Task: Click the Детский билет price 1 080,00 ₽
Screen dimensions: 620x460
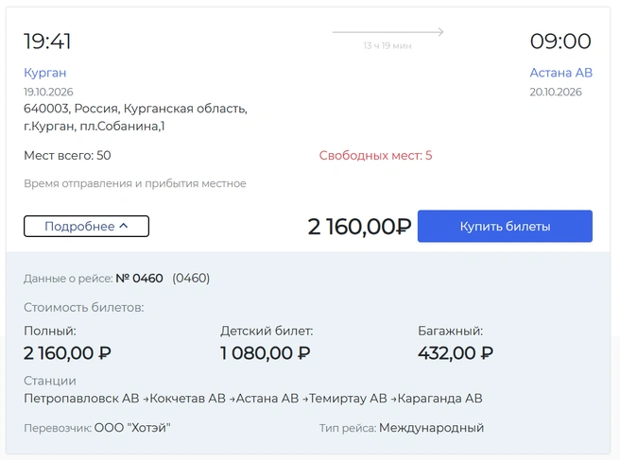Action: point(266,353)
